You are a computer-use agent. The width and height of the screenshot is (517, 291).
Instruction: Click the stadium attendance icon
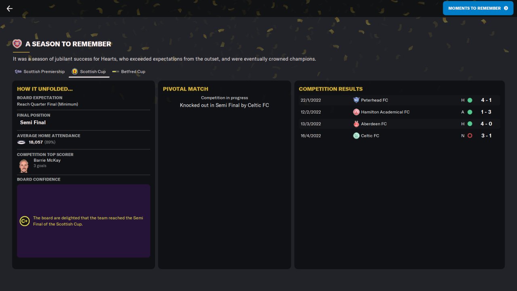(x=21, y=142)
